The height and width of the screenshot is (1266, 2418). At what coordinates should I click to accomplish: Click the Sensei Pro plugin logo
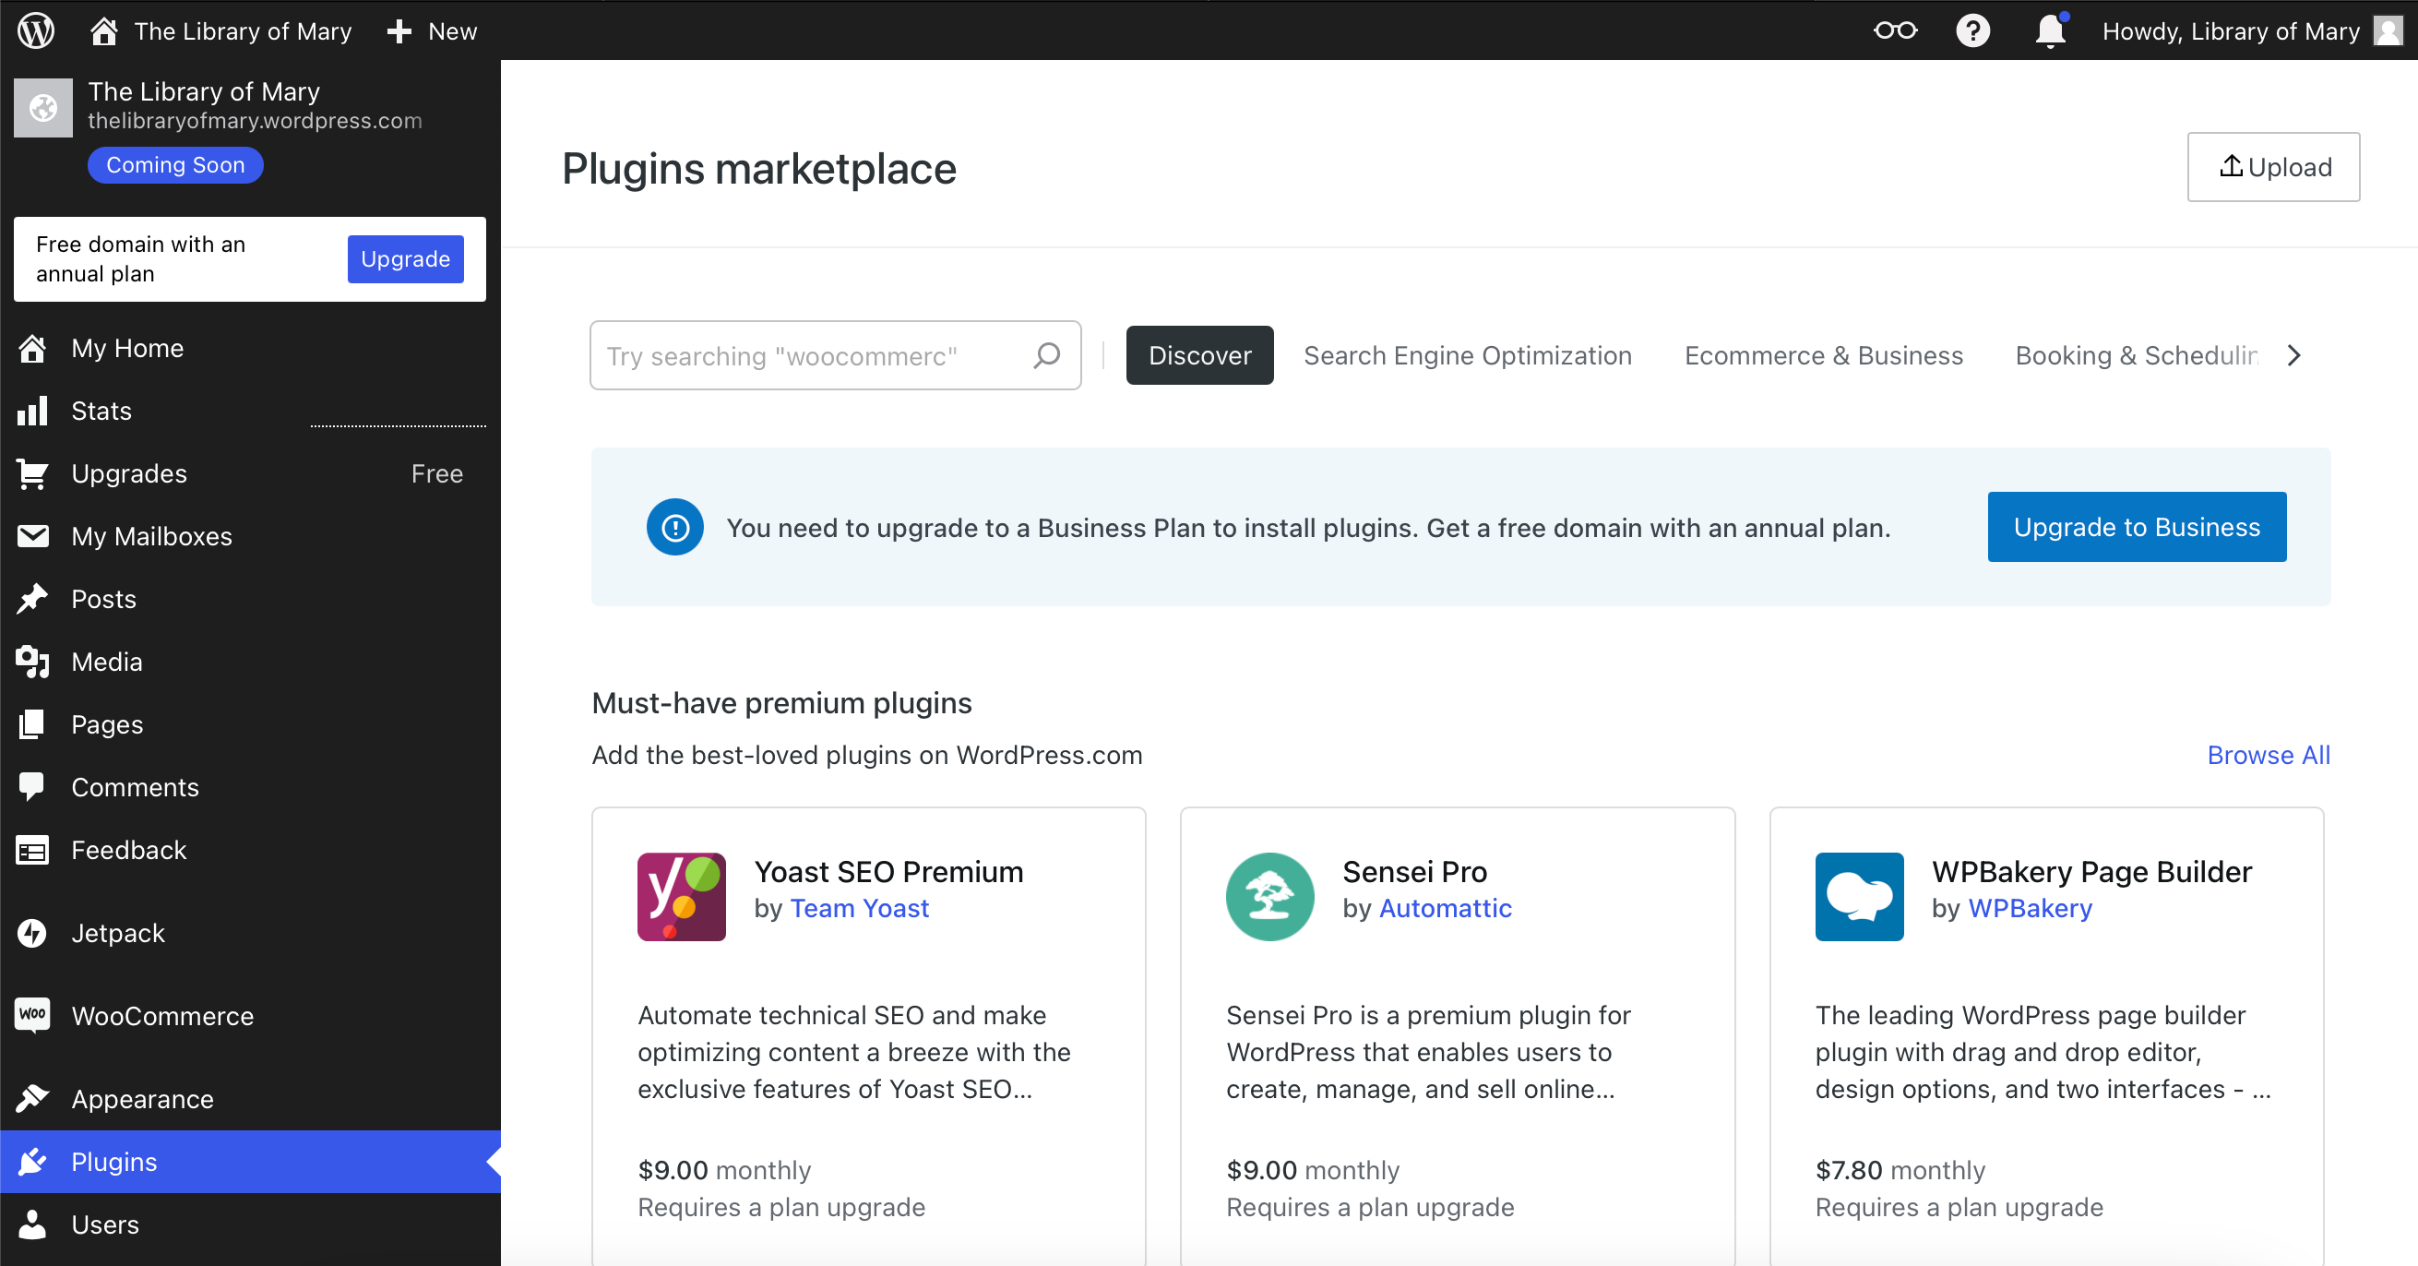click(x=1269, y=896)
